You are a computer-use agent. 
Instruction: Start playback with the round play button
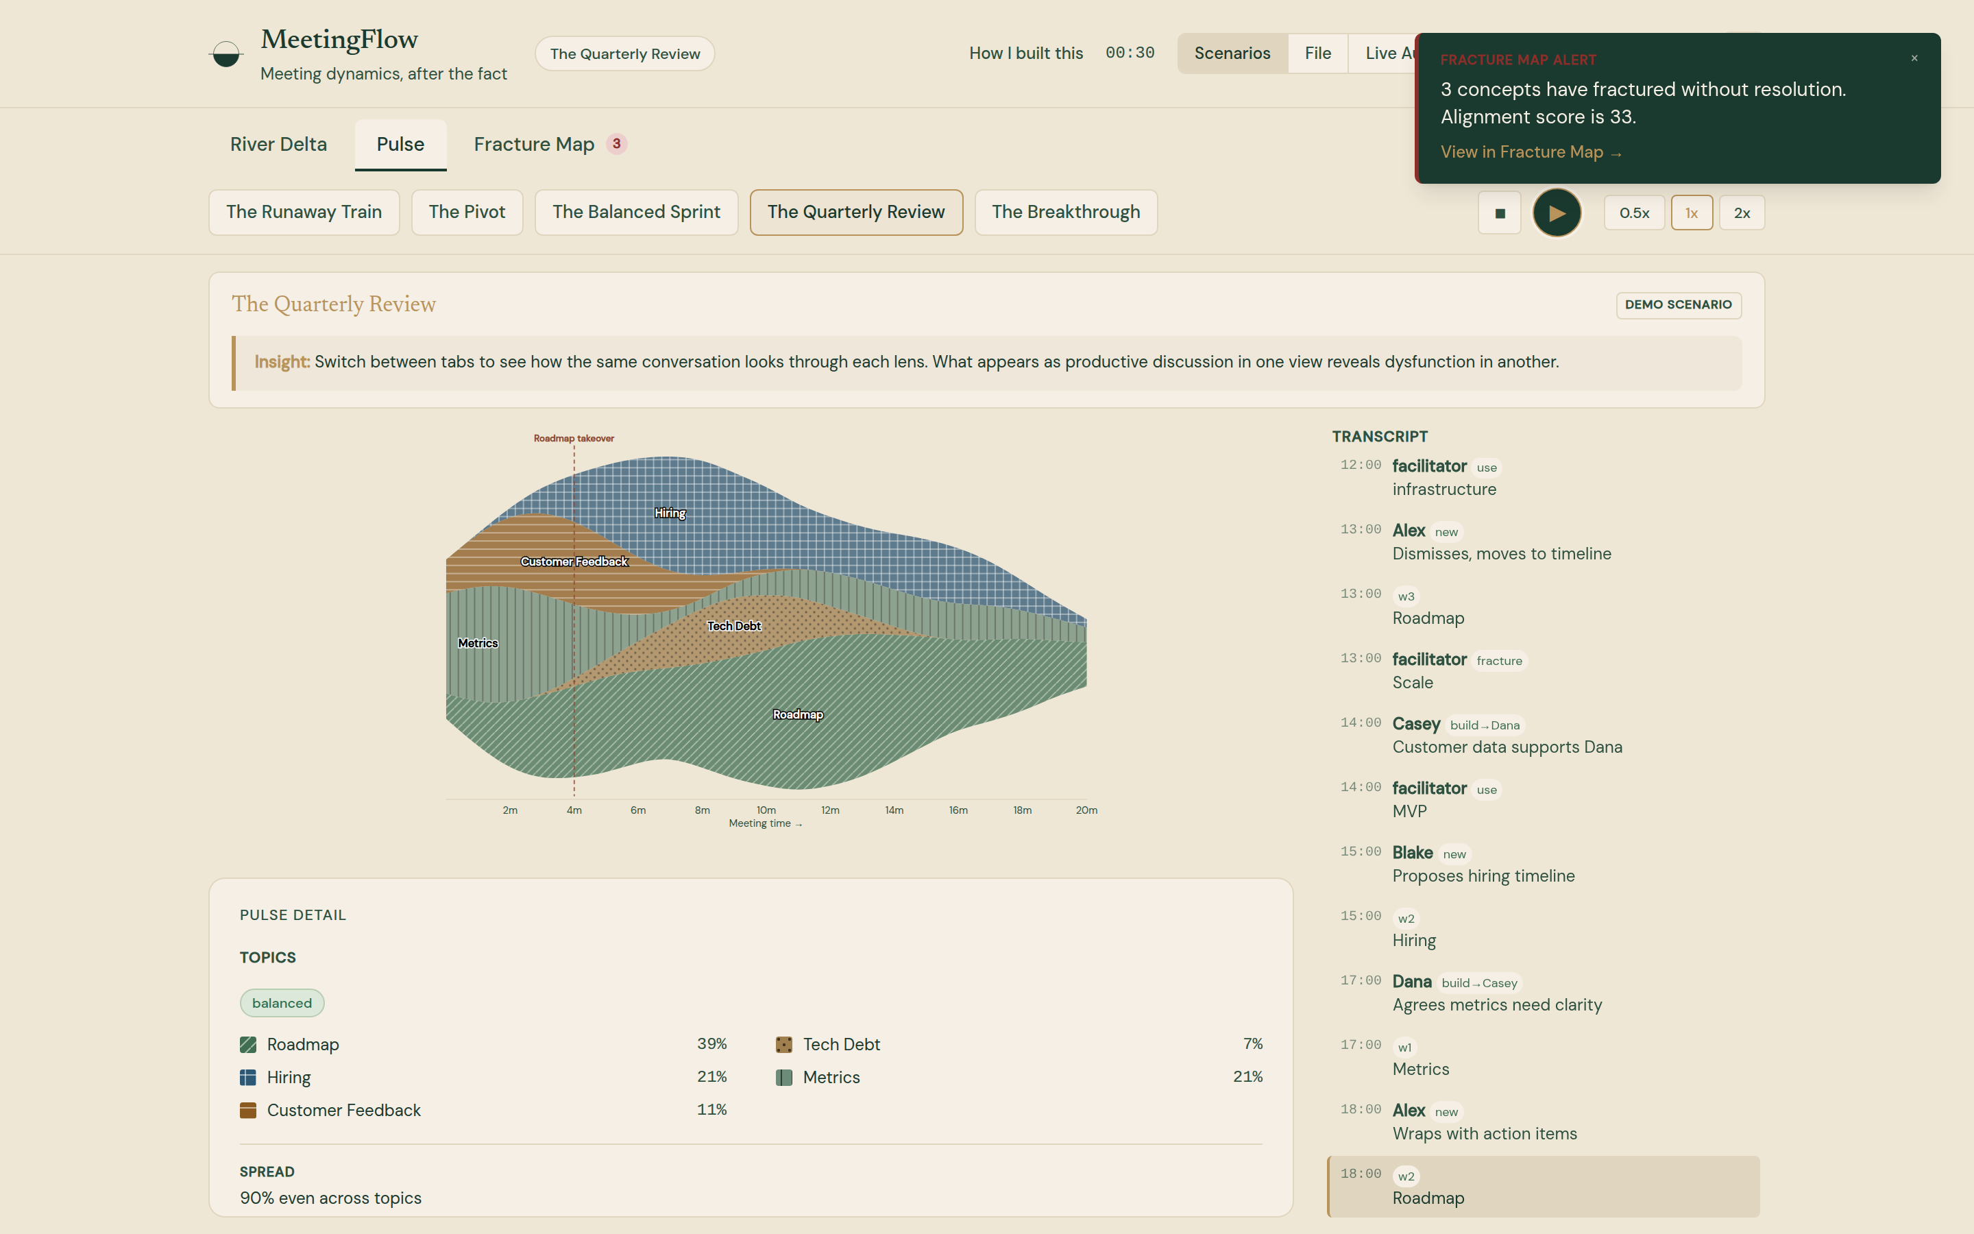click(x=1557, y=213)
